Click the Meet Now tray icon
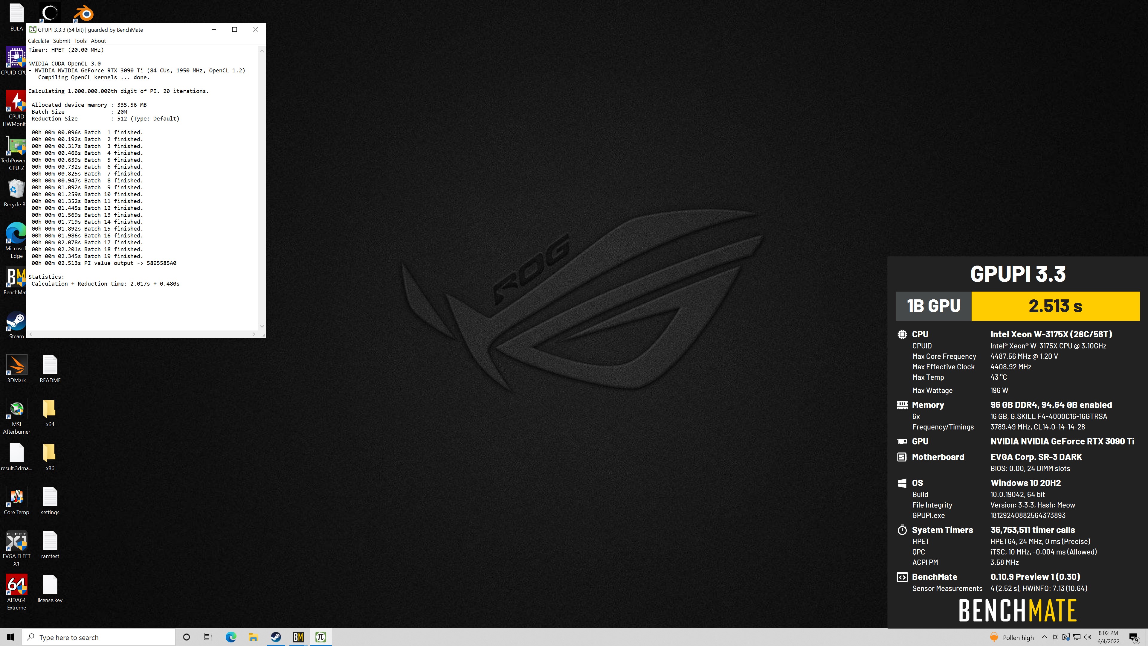 [x=1055, y=637]
